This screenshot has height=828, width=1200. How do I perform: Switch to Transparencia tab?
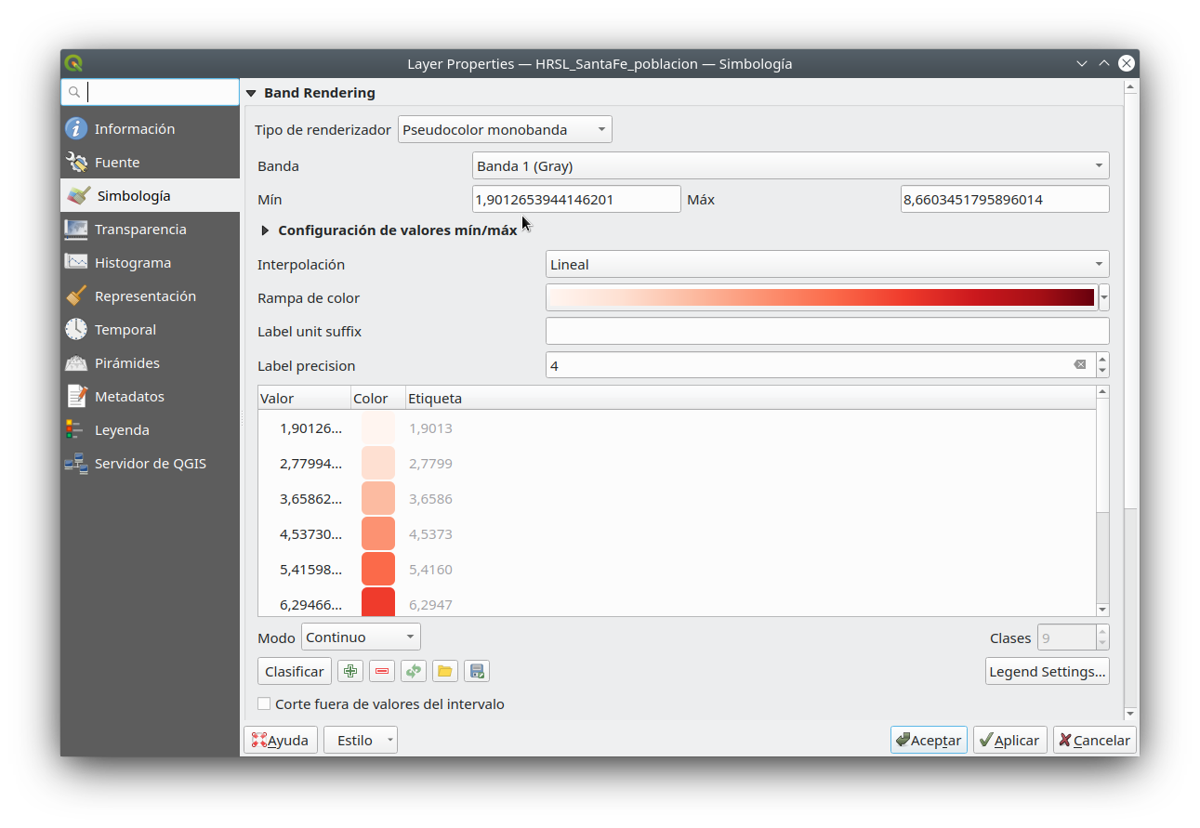click(150, 229)
